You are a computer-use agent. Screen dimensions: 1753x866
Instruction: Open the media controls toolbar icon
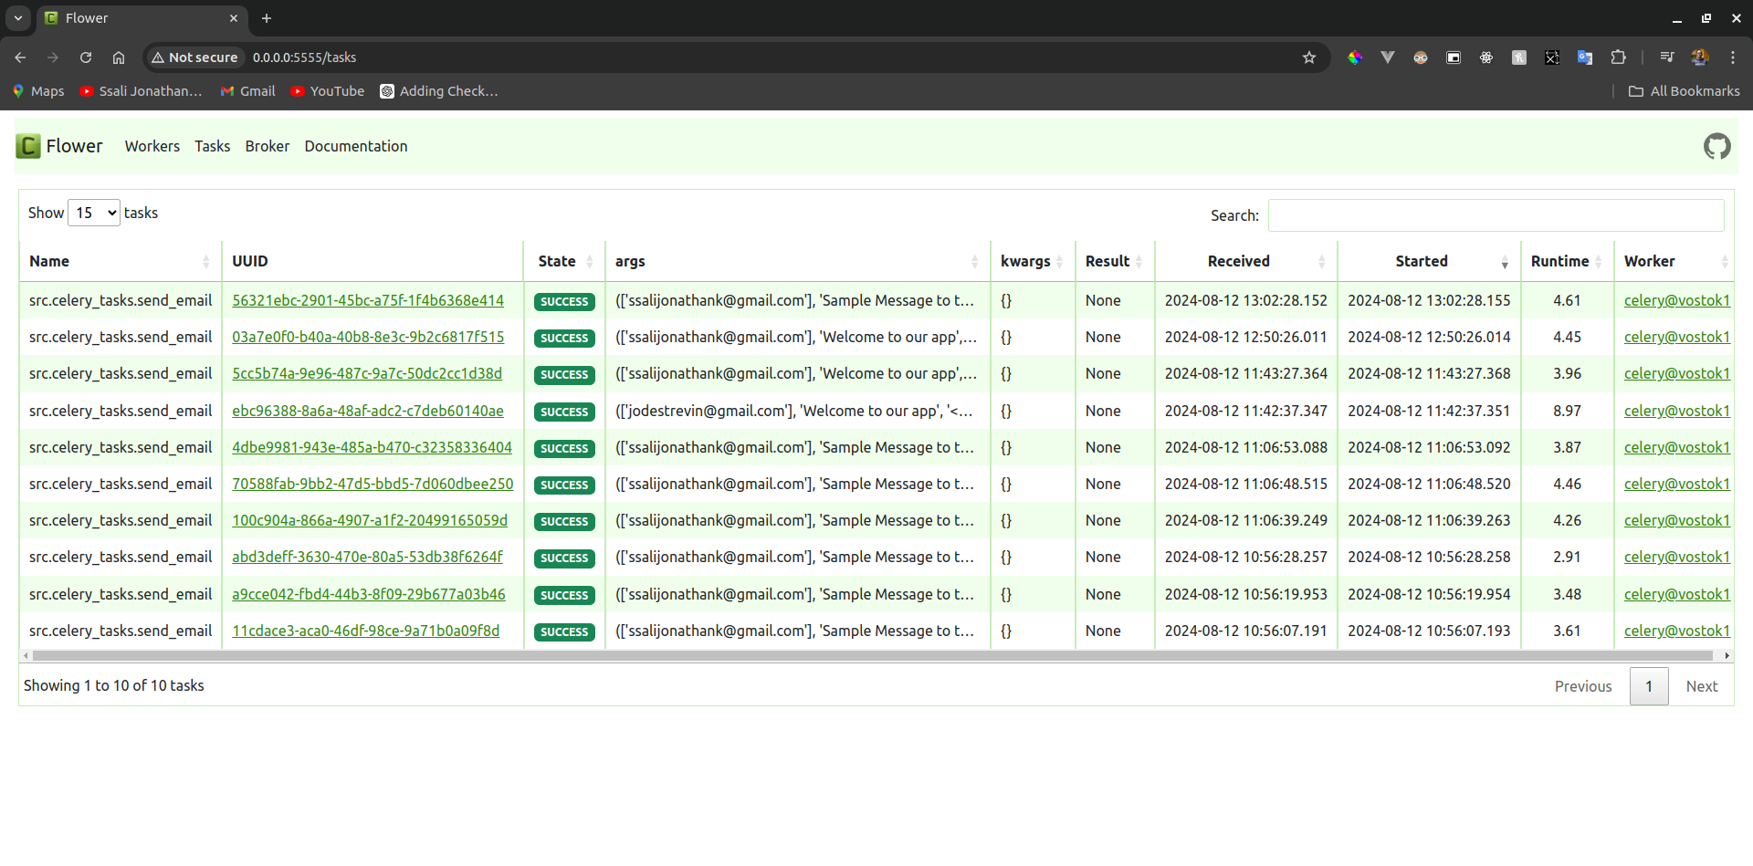(1665, 57)
